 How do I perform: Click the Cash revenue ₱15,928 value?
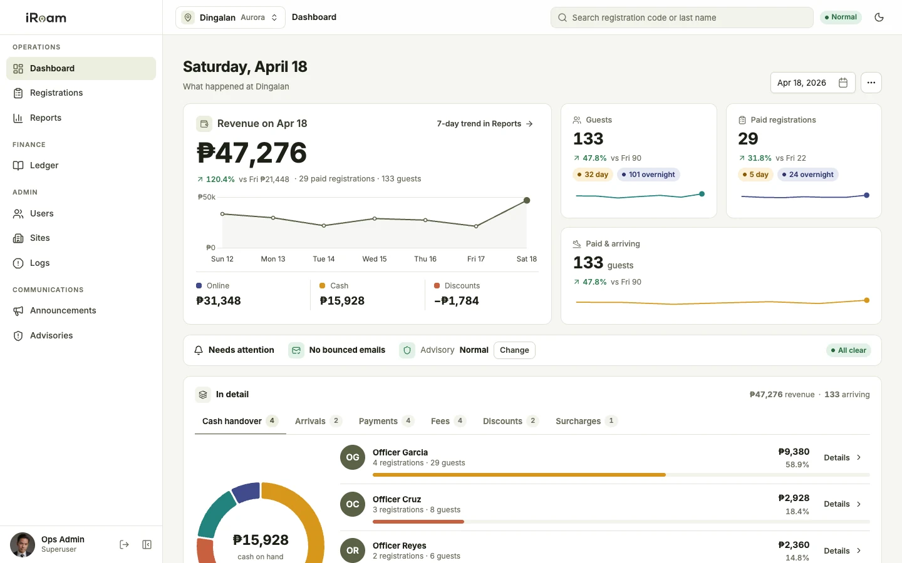[x=342, y=301]
